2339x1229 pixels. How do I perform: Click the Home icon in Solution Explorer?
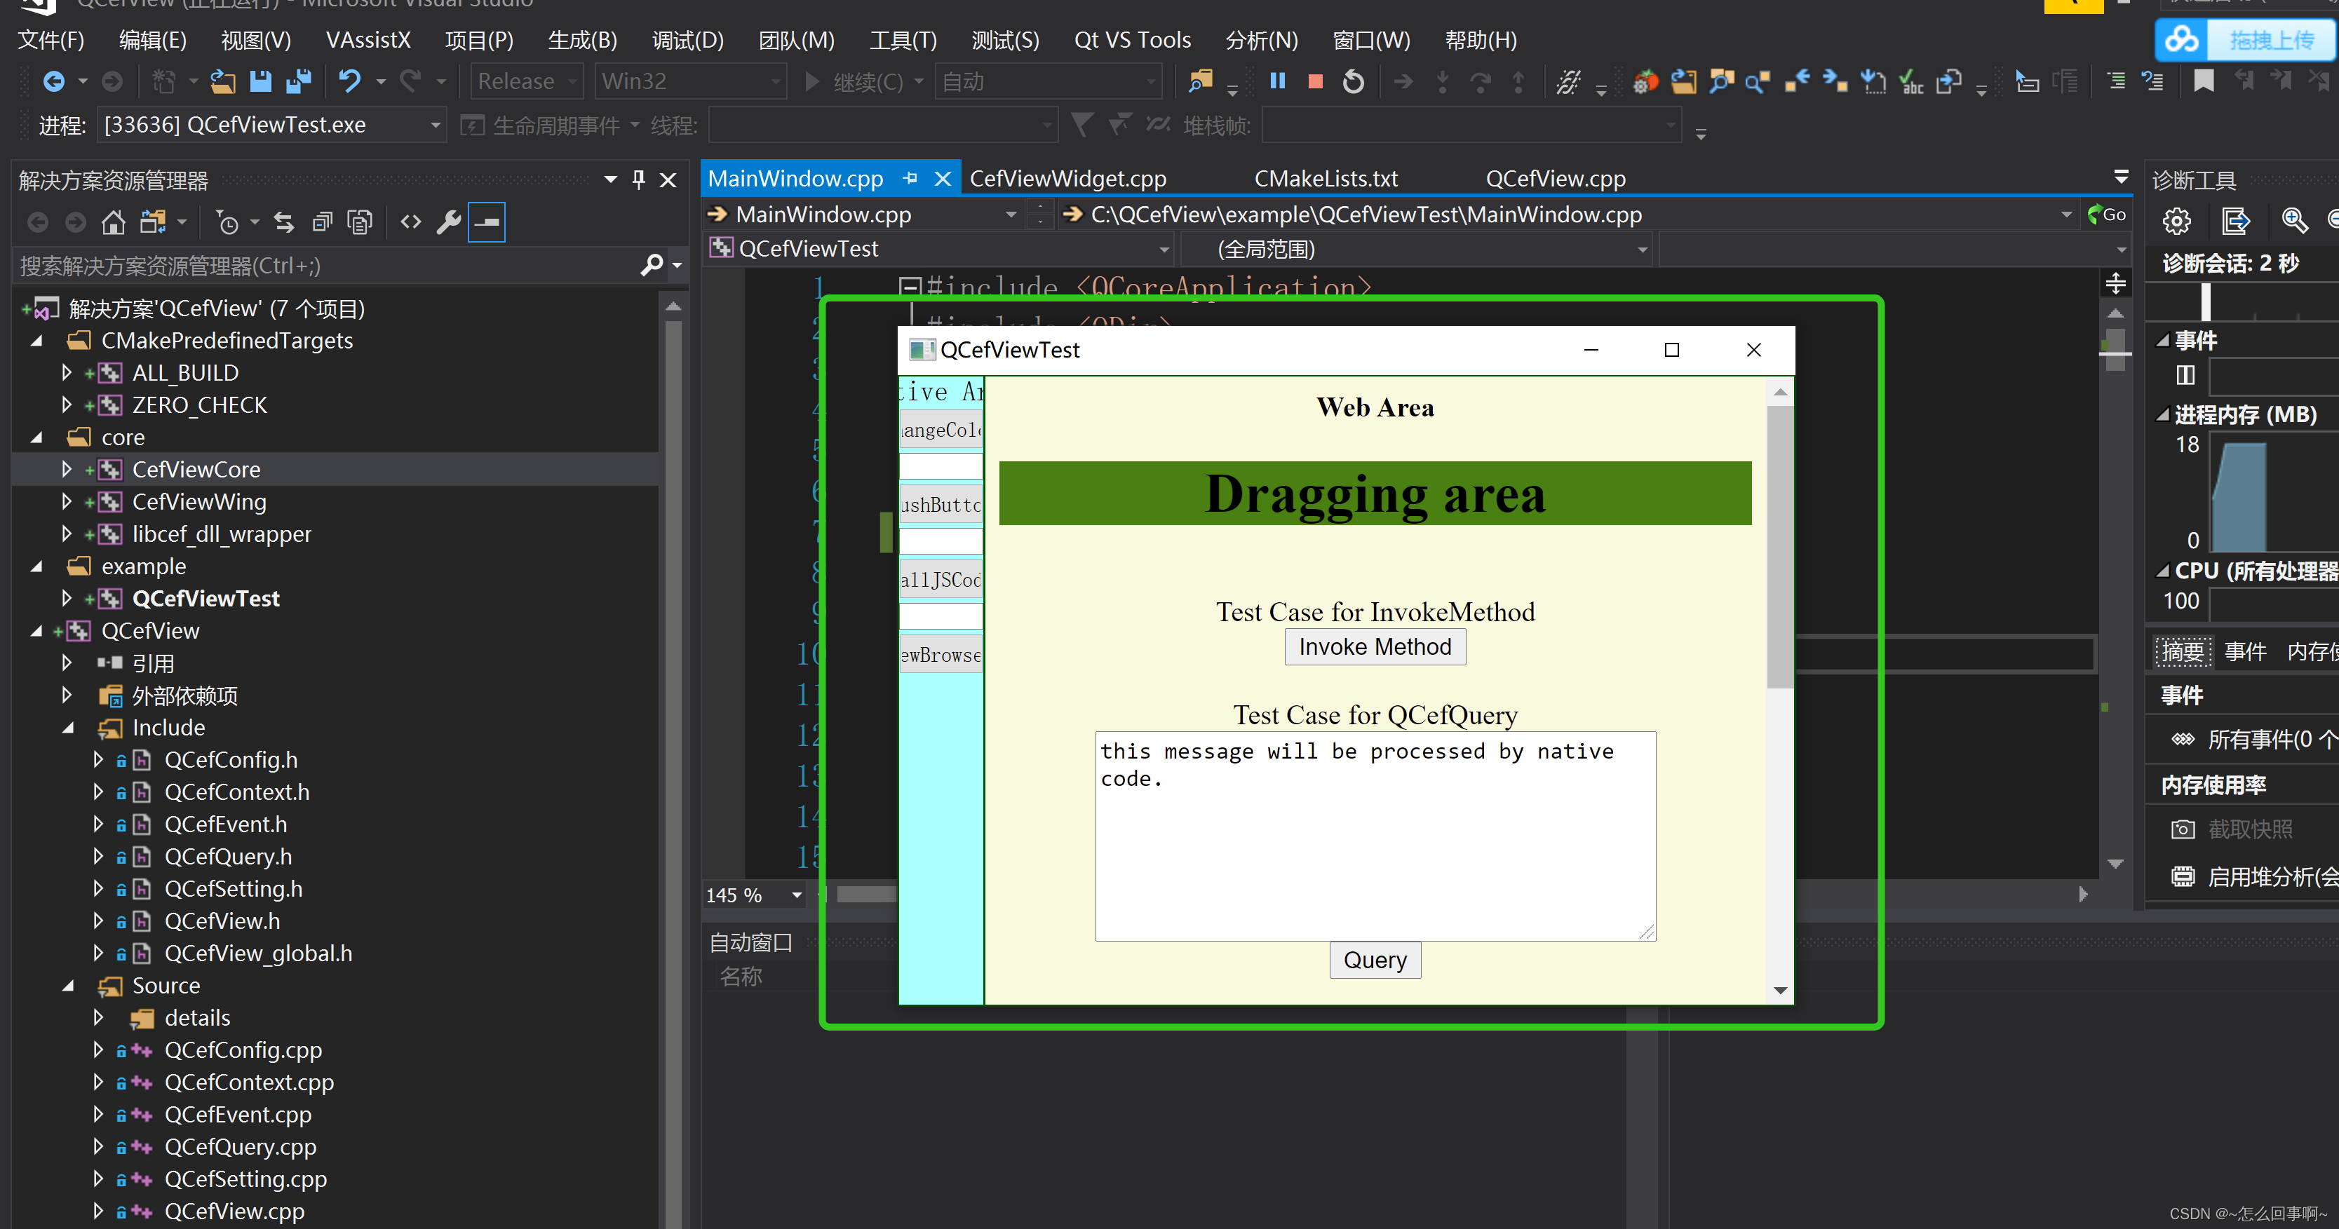pos(113,221)
